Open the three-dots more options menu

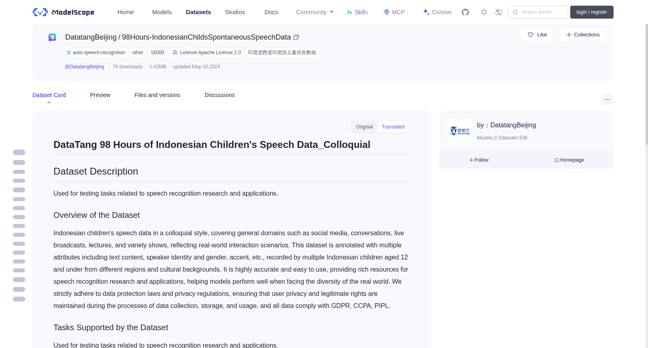pyautogui.click(x=607, y=99)
